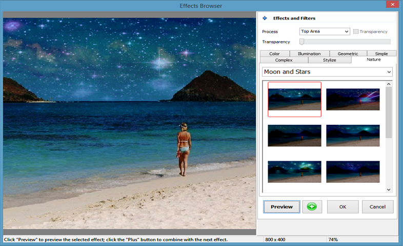
Task: Choose the right thumbnail in third row
Action: click(x=353, y=172)
